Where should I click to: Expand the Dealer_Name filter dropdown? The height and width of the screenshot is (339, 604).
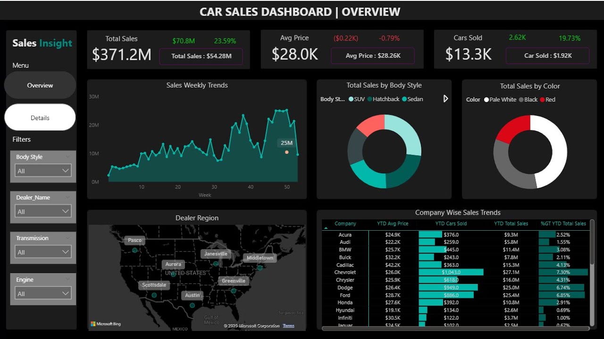coord(43,211)
